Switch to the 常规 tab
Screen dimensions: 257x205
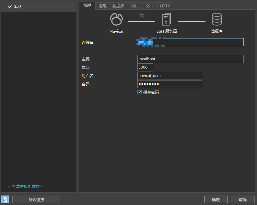point(87,5)
